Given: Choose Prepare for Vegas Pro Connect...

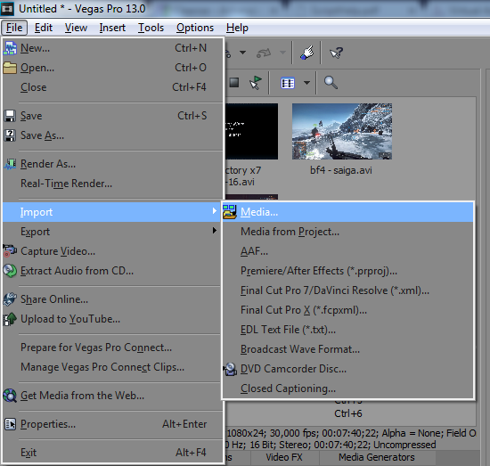Looking at the screenshot, I should coord(112,347).
